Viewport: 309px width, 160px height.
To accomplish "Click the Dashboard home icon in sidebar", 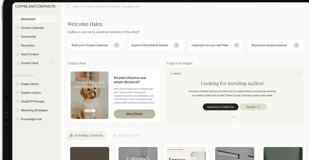I will tap(18, 19).
